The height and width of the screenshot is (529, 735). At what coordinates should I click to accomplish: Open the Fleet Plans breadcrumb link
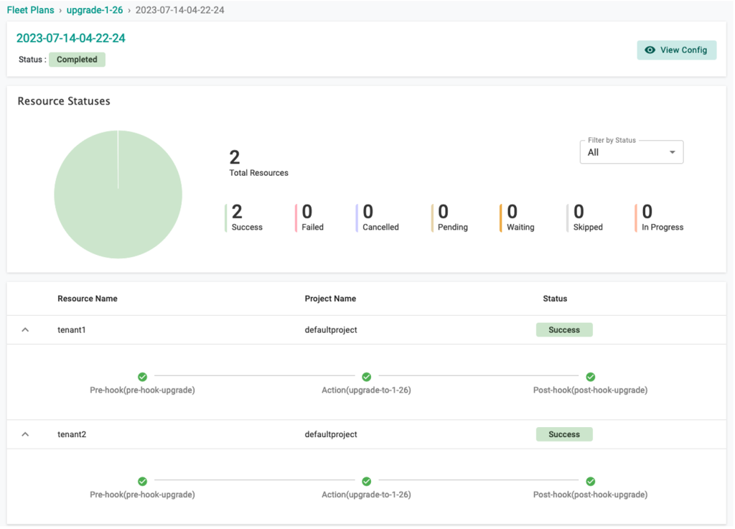30,9
